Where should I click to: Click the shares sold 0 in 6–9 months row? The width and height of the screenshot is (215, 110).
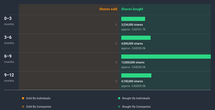pyautogui.click(x=116, y=62)
